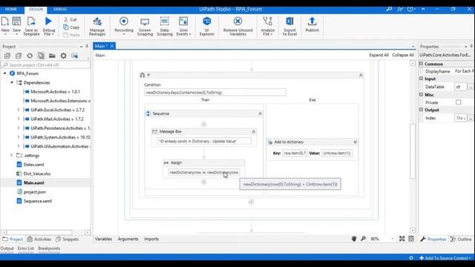Screen dimensions: 475x267
Task: Click the Save icon in ribbon
Action: pyautogui.click(x=16, y=22)
